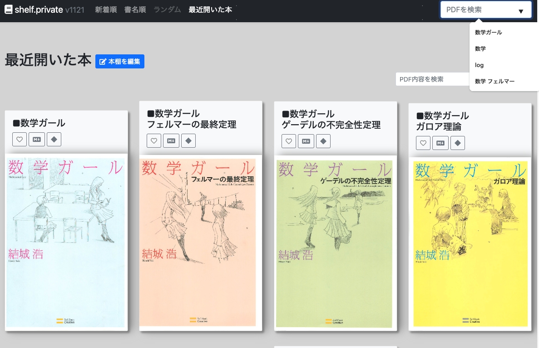
Task: Click the markdown icon on ゲーデルの不完全性定理 card
Action: [306, 141]
